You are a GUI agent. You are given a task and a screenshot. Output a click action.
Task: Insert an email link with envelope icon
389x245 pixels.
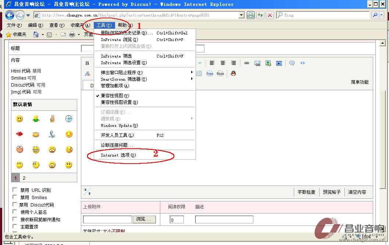tap(257, 63)
